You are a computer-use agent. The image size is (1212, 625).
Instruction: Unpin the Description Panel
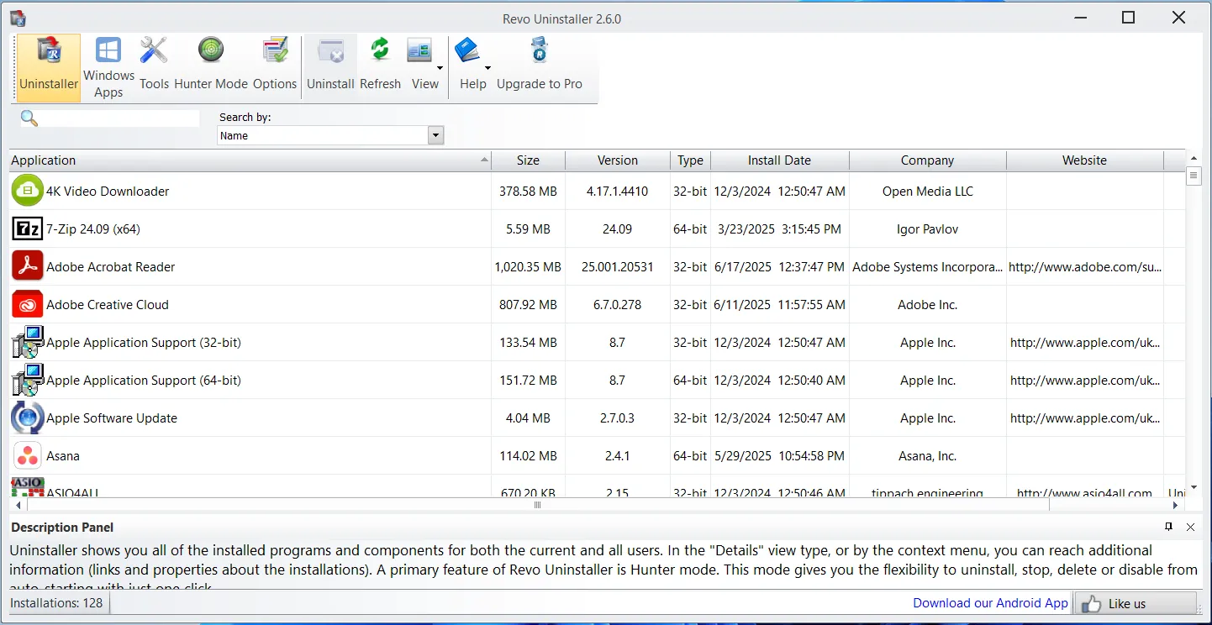[x=1167, y=528]
